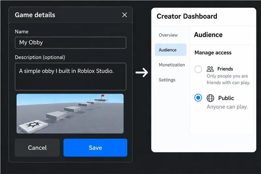Open the Monetization section
Image resolution: width=261 pixels, height=174 pixels.
tap(172, 65)
